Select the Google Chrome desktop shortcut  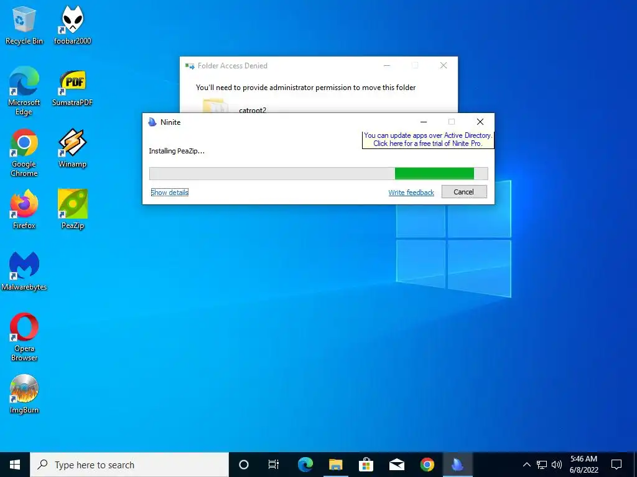coord(24,153)
